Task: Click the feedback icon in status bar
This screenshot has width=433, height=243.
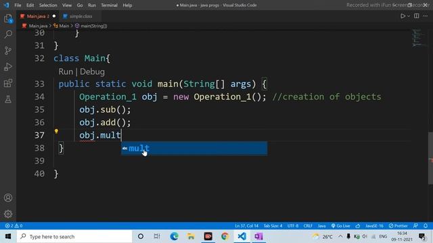Action: [415, 225]
